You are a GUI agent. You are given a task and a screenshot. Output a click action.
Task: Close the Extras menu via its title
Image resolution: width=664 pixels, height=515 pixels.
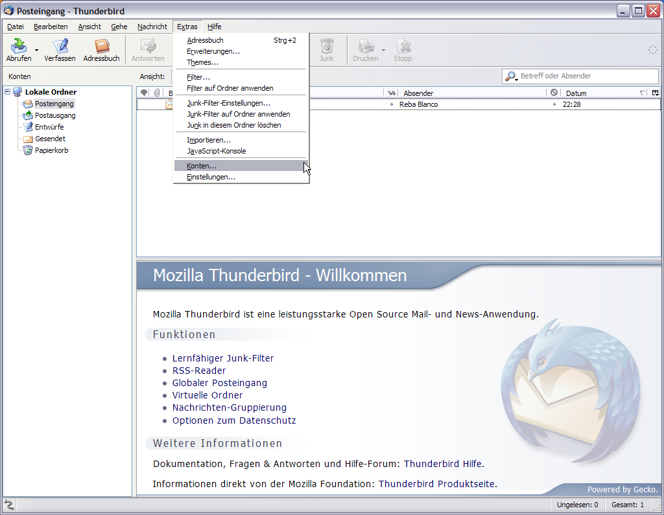(187, 27)
